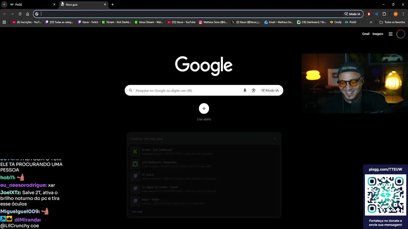
Task: Click the magnifier icon in search box
Action: (x=130, y=91)
